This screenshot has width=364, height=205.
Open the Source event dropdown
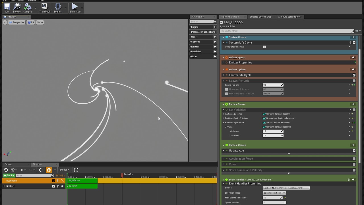pos(286,188)
